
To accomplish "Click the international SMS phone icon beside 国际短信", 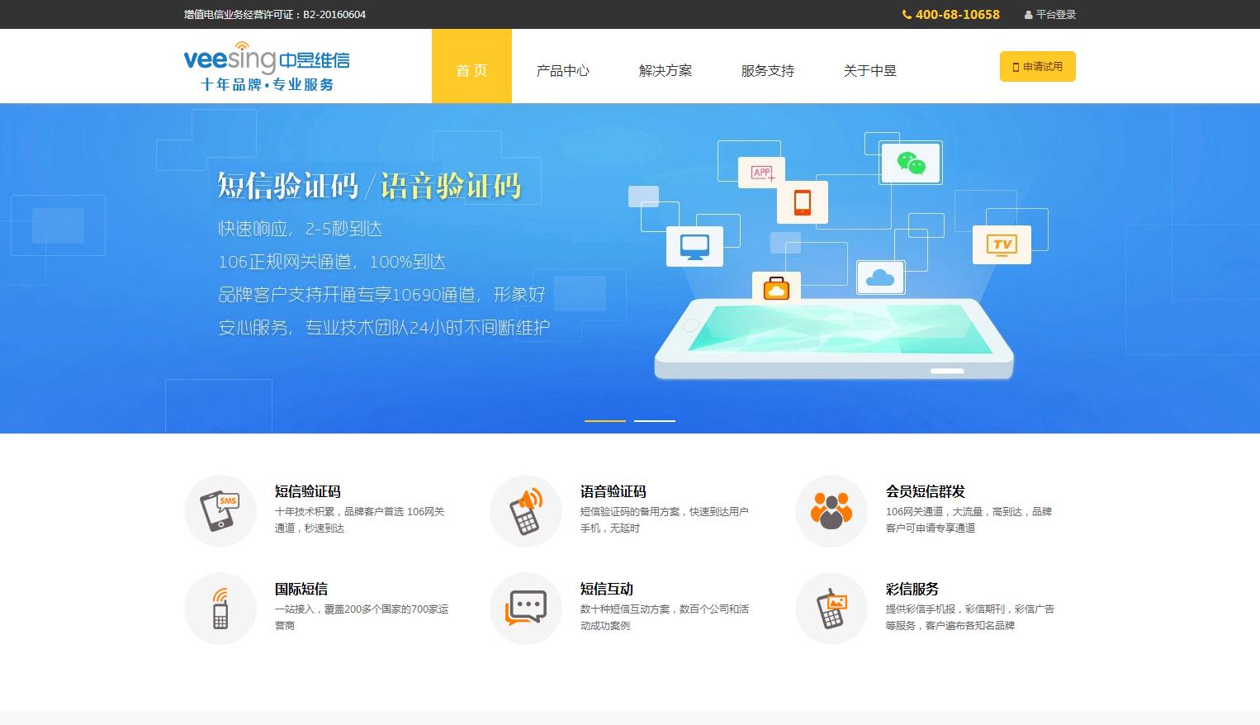I will (220, 608).
